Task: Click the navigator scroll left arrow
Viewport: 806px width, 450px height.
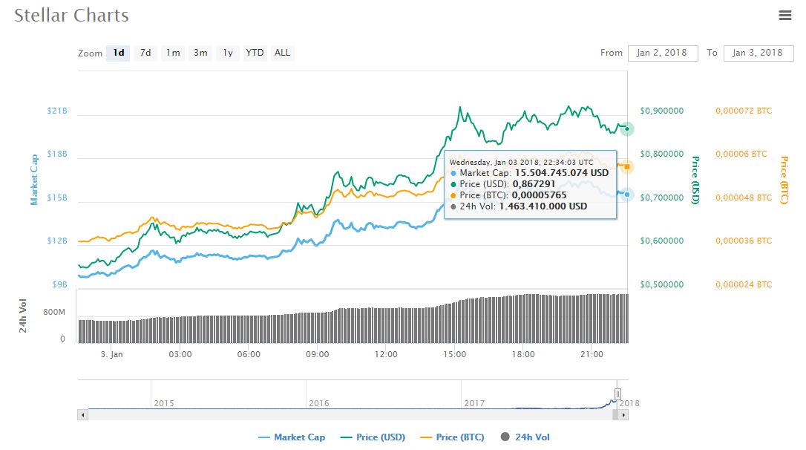Action: (83, 414)
